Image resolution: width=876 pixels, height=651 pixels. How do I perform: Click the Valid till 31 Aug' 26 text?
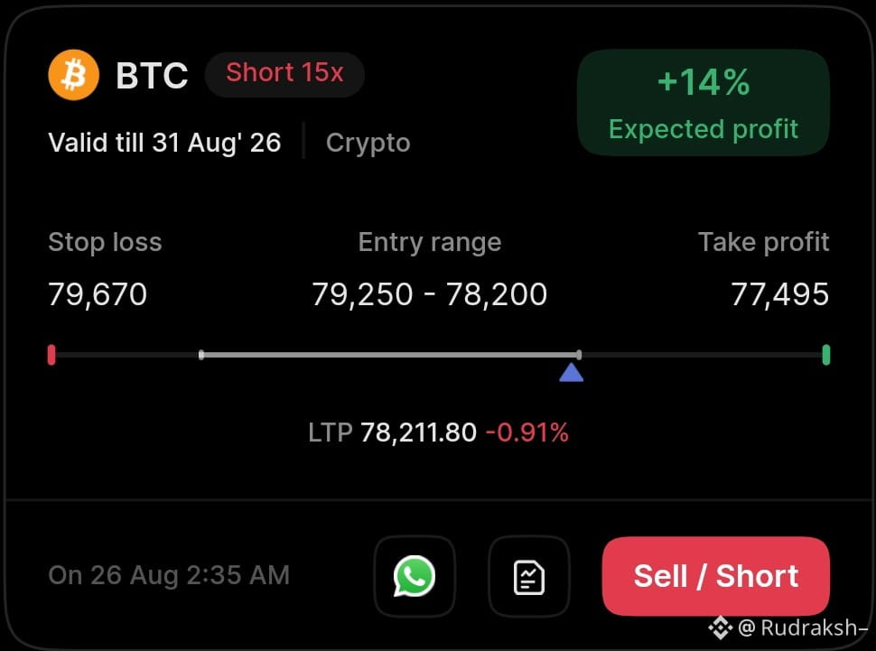click(x=164, y=143)
